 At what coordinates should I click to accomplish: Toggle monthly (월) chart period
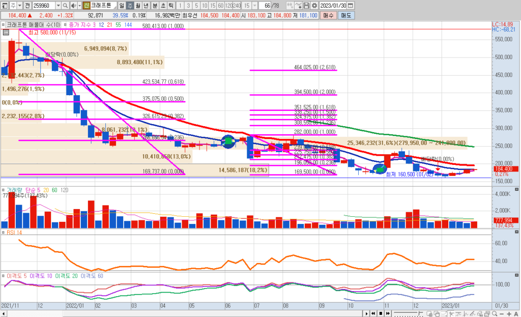click(138, 5)
